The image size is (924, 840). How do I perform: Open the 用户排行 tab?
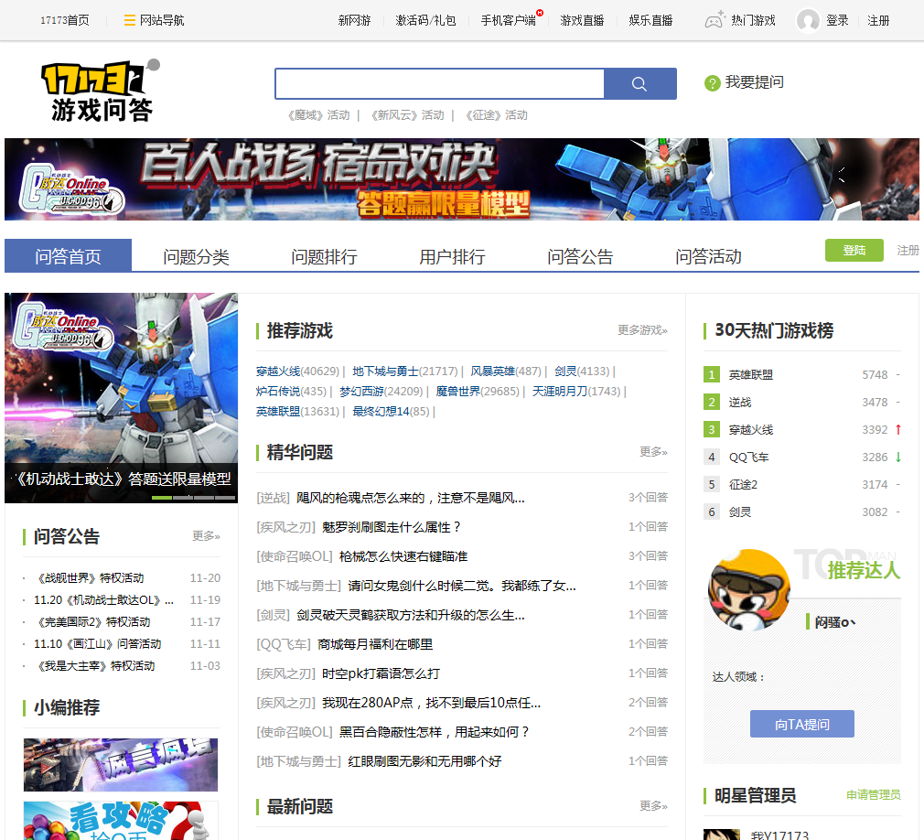coord(452,256)
